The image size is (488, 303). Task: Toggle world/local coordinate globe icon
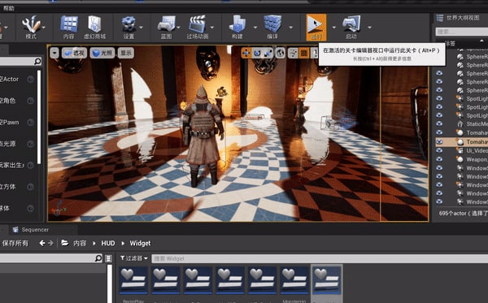click(x=280, y=53)
